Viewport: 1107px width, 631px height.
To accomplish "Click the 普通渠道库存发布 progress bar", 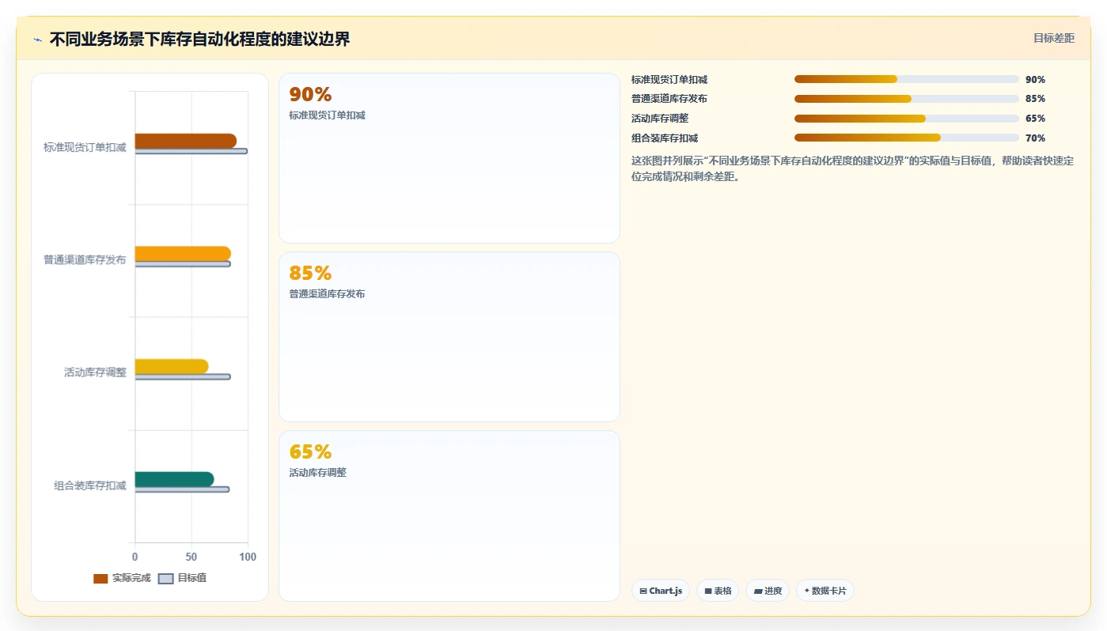I will pyautogui.click(x=907, y=99).
